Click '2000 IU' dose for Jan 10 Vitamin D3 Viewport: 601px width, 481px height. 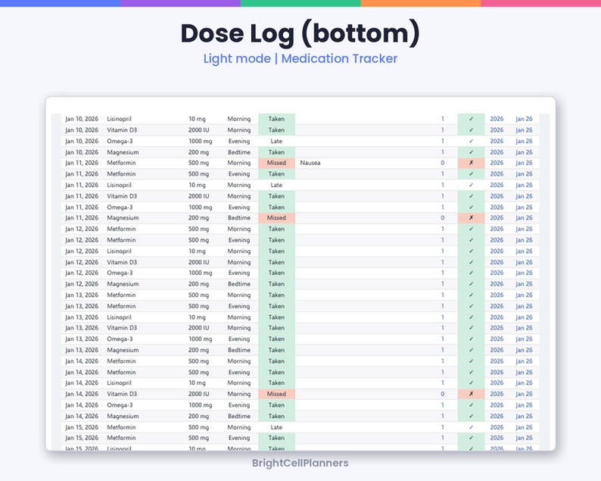point(198,130)
